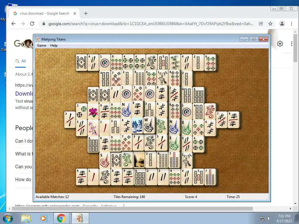Image resolution: width=299 pixels, height=224 pixels.
Task: Select the green dragon tile beside West wind
Action: click(161, 126)
